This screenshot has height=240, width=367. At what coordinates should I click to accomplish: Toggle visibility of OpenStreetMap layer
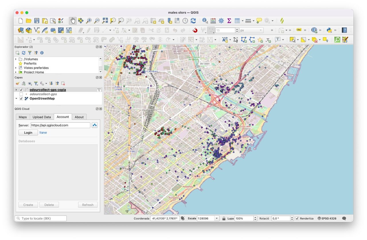coord(21,99)
